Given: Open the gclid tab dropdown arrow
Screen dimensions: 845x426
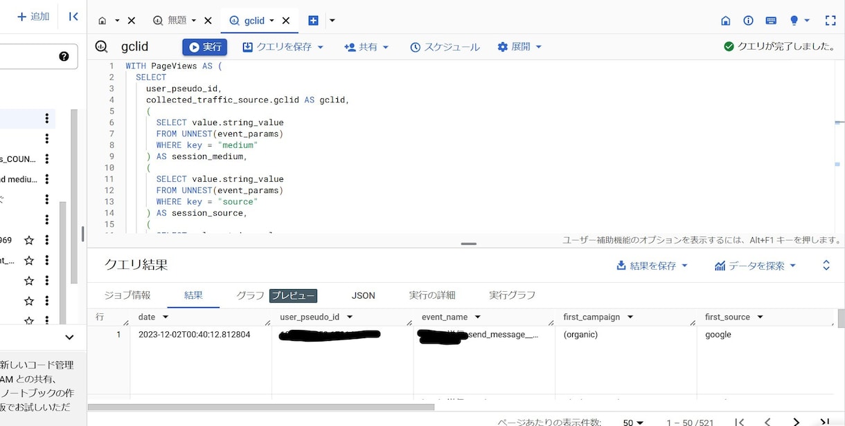Looking at the screenshot, I should click(x=272, y=21).
